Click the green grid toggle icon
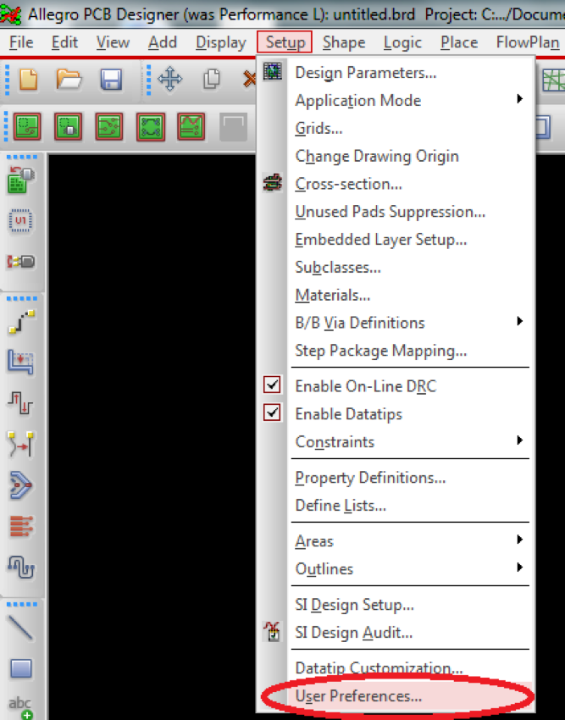The image size is (565, 720). (x=553, y=80)
